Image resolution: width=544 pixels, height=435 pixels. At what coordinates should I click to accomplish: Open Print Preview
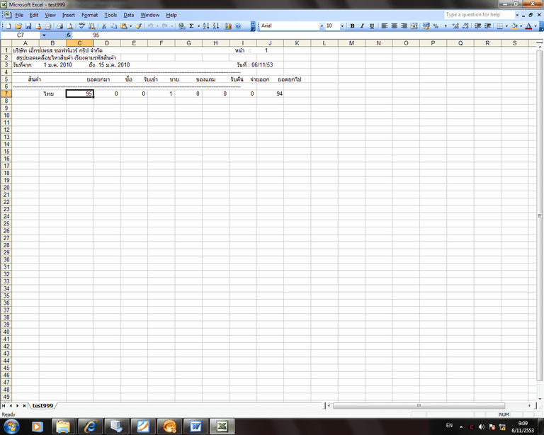tap(69, 26)
